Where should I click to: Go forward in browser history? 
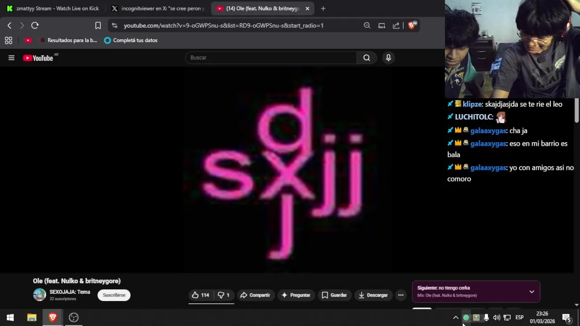click(22, 25)
